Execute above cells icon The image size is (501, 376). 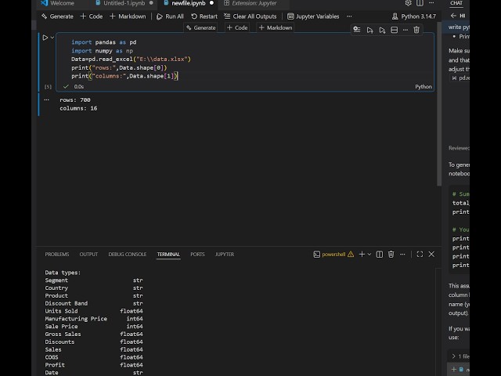pyautogui.click(x=369, y=30)
